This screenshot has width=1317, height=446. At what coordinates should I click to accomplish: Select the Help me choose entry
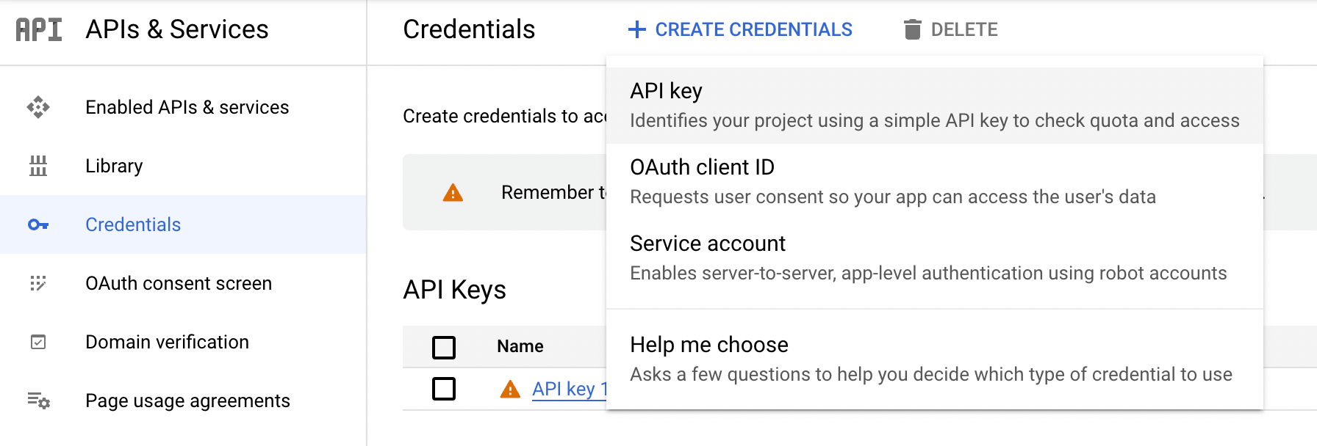pyautogui.click(x=935, y=359)
